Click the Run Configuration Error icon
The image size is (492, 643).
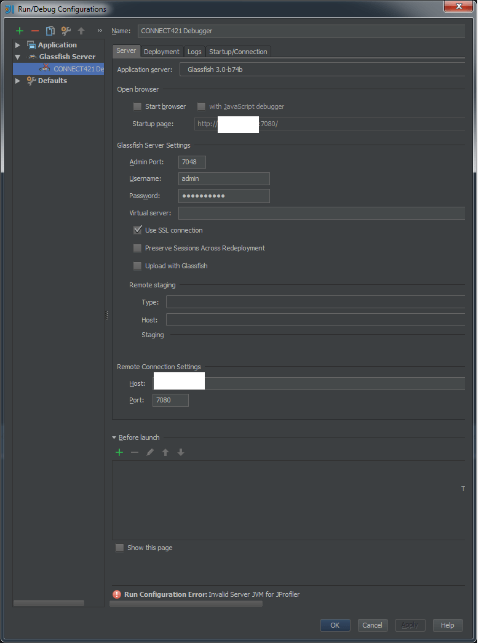[x=117, y=594]
